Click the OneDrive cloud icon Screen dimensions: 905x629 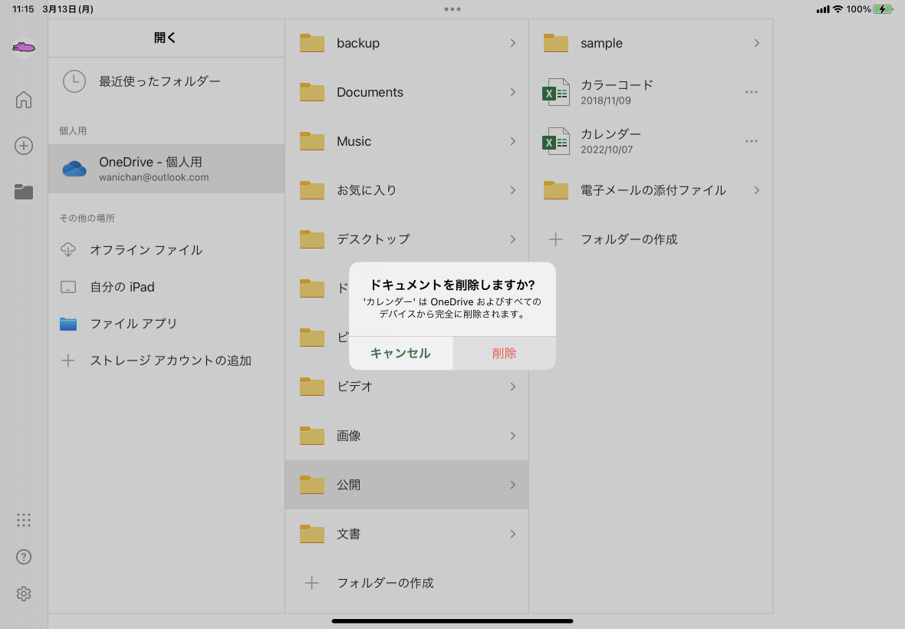click(x=74, y=167)
